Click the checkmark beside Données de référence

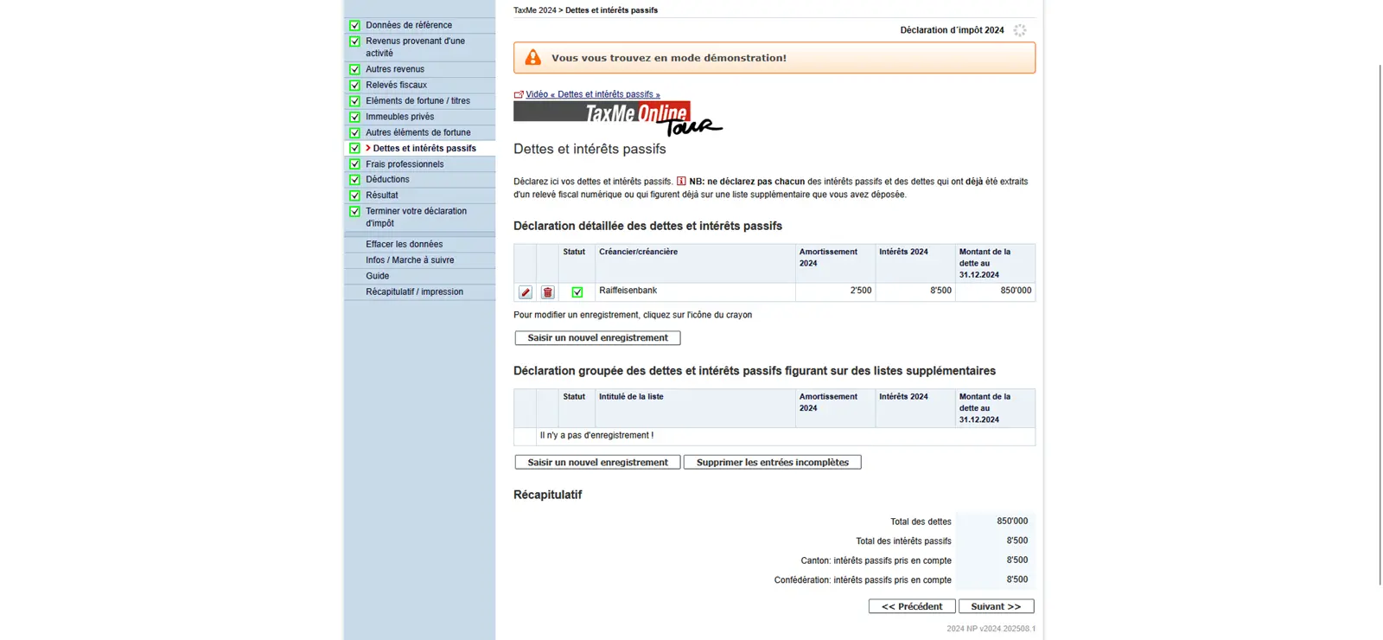[x=354, y=25]
